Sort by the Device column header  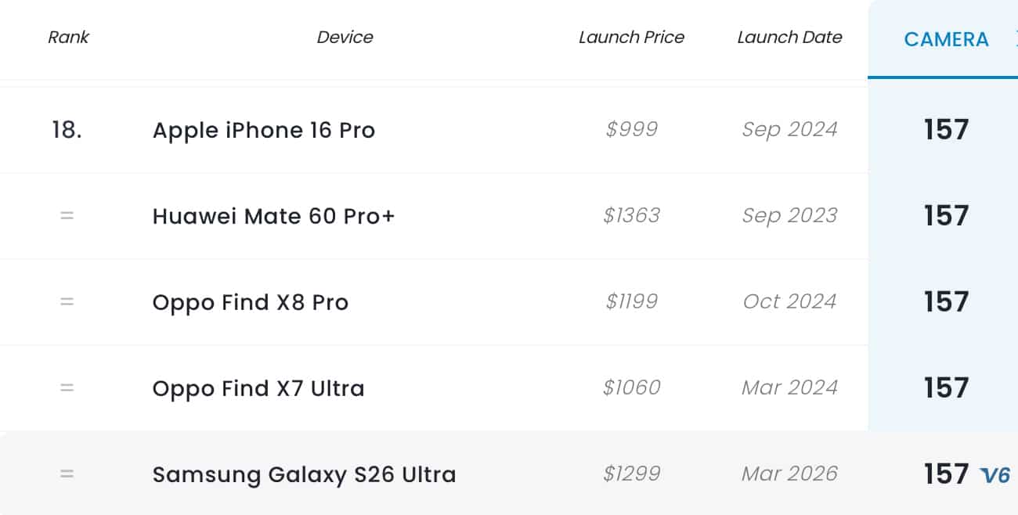point(345,37)
